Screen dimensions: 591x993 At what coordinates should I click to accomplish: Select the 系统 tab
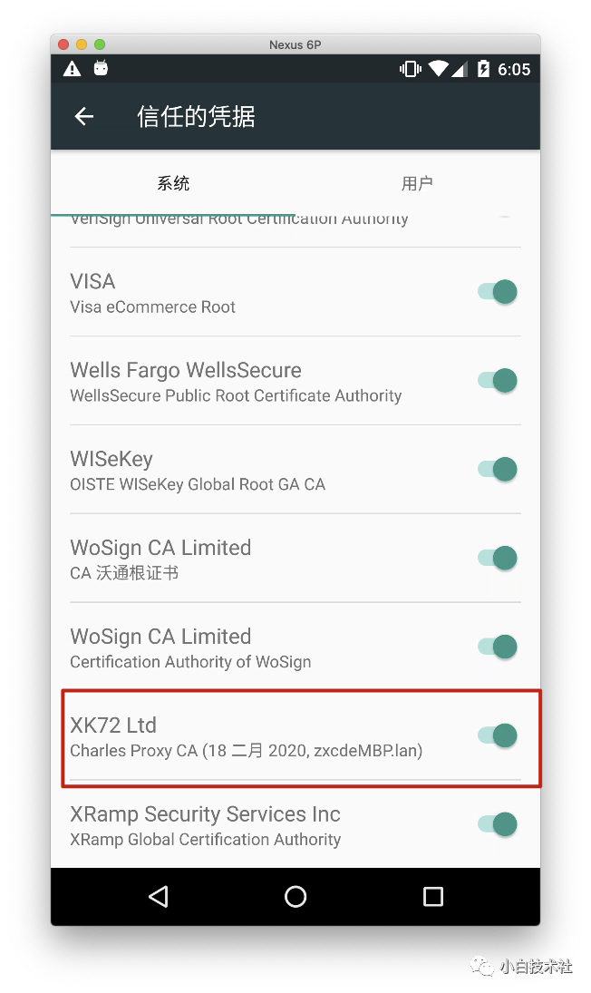point(173,183)
